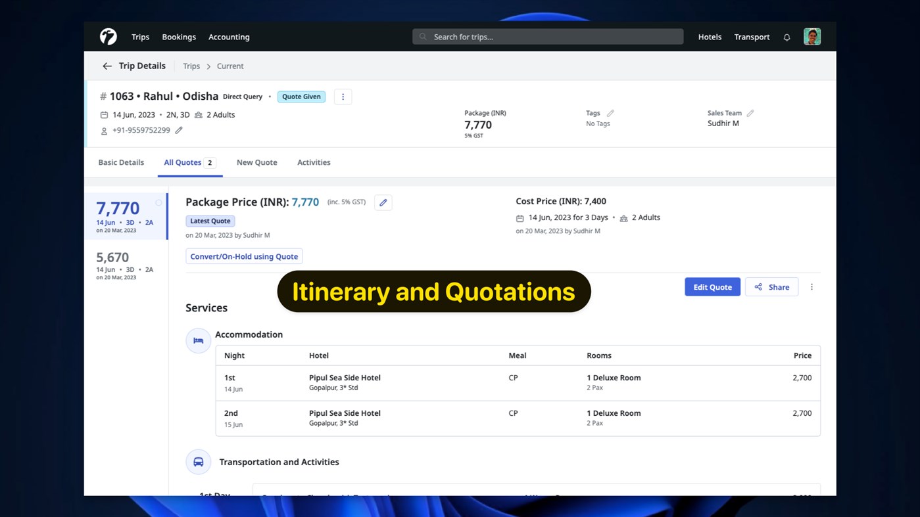Screen dimensions: 920x517
Task: Click the Trips breadcrumb link
Action: 191,66
